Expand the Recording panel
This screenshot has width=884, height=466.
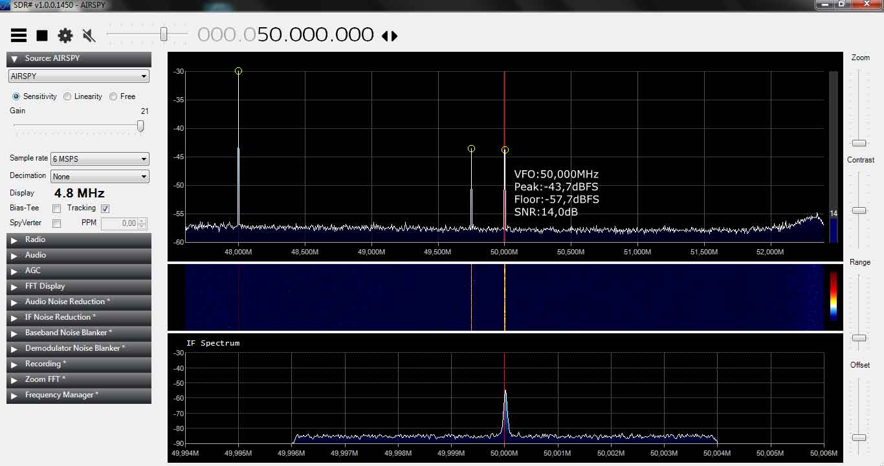coord(79,364)
